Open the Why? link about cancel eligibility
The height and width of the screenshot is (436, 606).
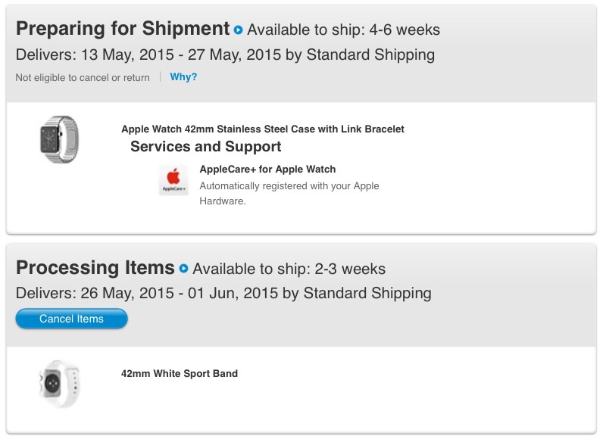(183, 77)
